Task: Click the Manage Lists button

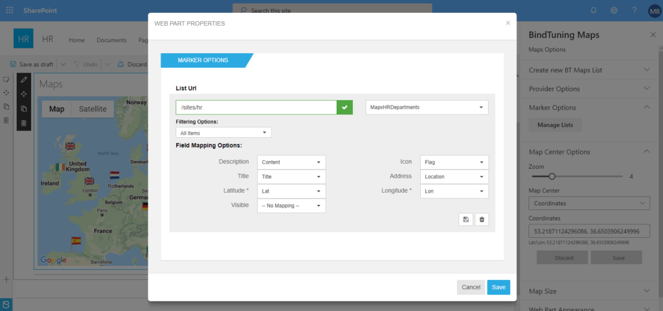Action: pos(555,125)
